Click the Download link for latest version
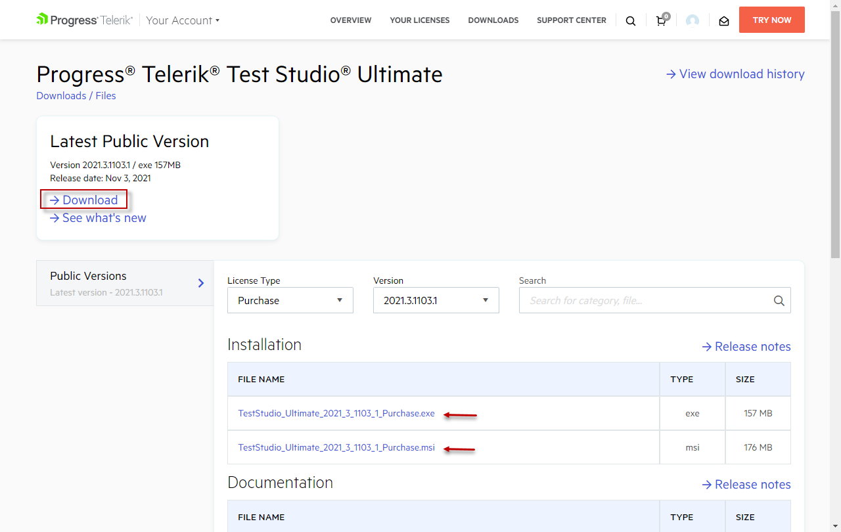Viewport: 841px width, 532px height. point(83,200)
